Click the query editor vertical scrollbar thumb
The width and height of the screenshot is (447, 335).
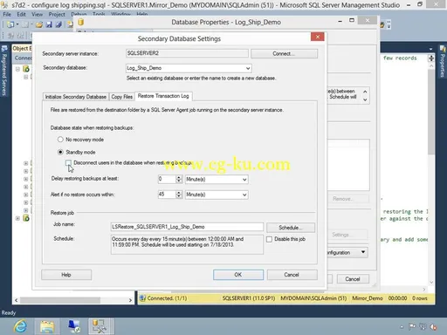(431, 112)
